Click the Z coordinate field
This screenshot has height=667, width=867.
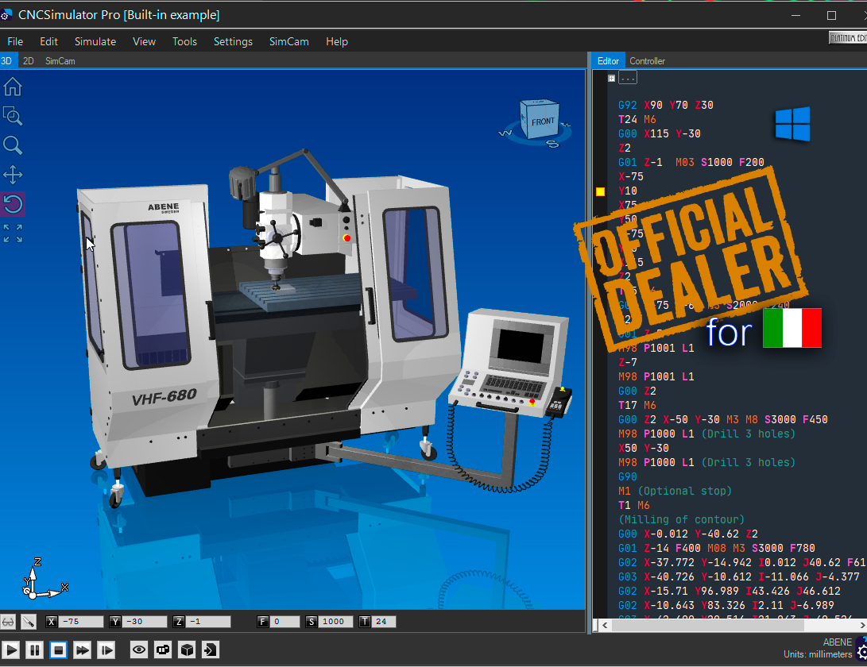click(x=208, y=622)
